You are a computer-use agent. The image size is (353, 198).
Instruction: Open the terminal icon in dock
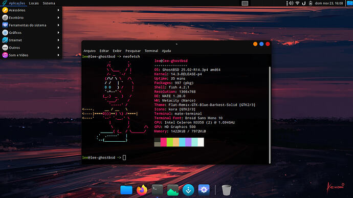pyautogui.click(x=158, y=190)
